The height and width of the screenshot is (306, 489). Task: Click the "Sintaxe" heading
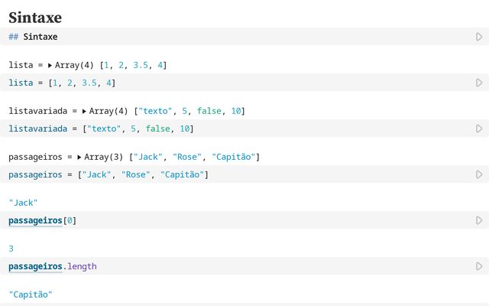click(x=35, y=17)
